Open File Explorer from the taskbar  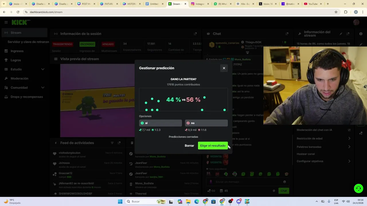(x=188, y=201)
